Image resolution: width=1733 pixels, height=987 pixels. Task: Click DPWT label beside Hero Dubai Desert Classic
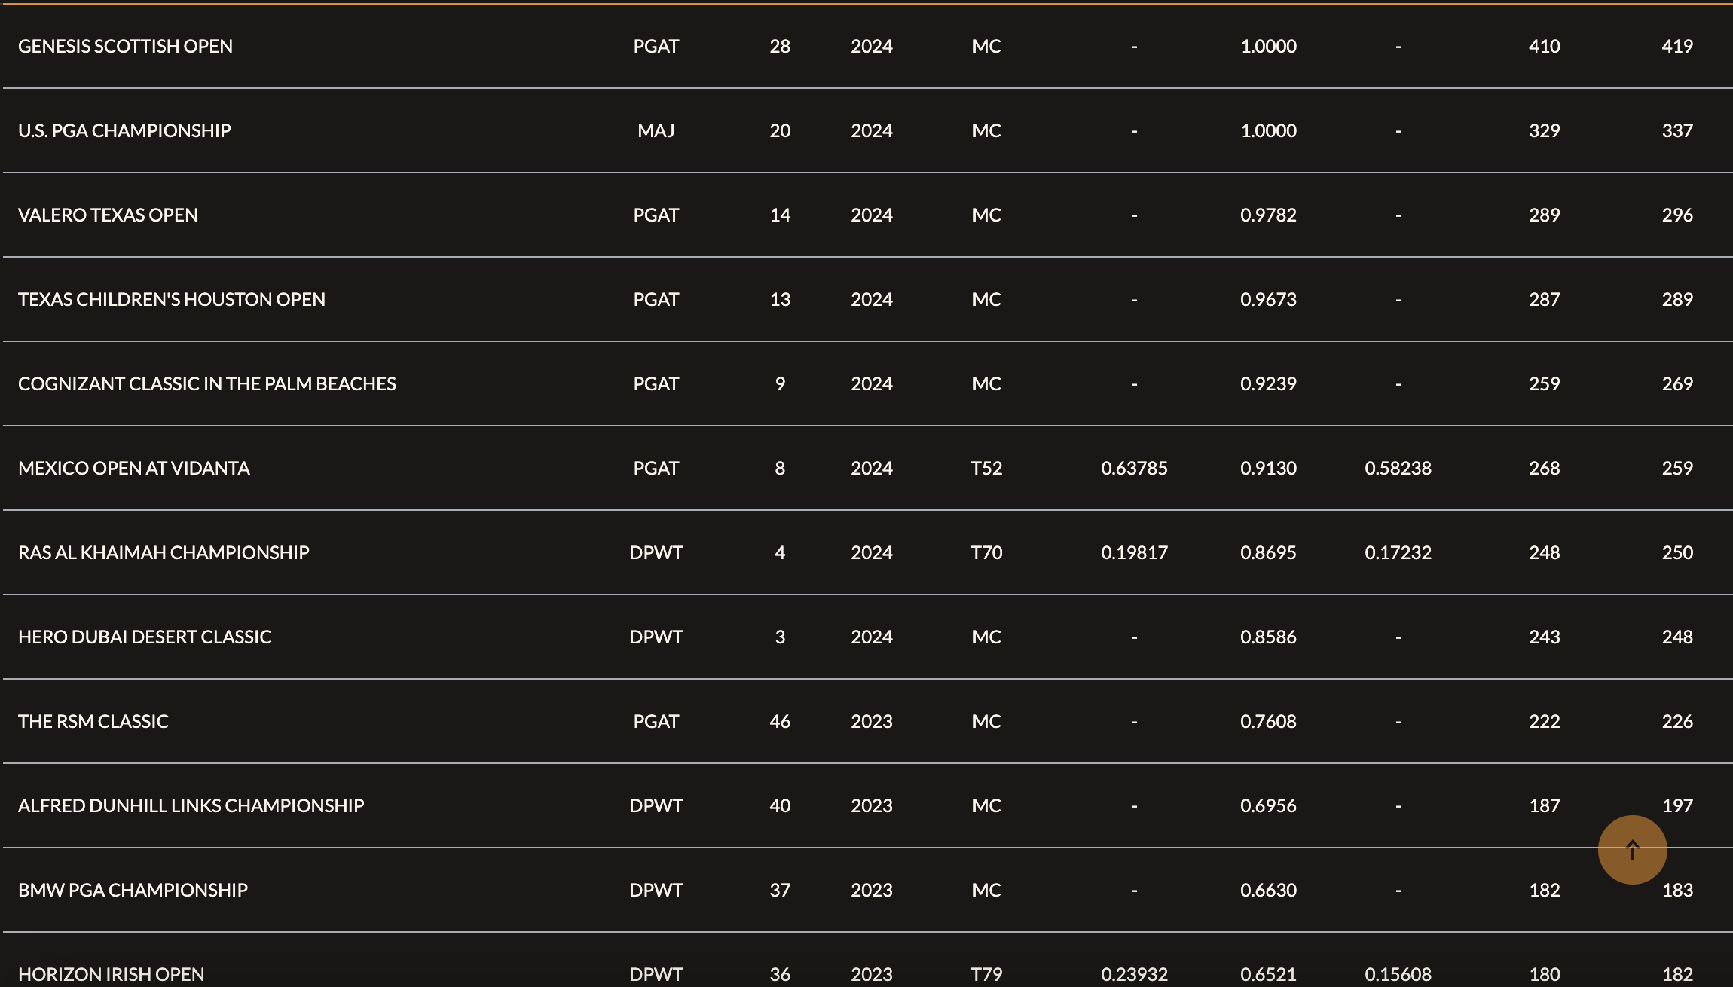(x=656, y=637)
